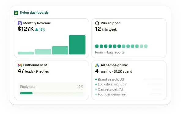Click the 12 PRs count number
185x114 pixels.
click(98, 29)
